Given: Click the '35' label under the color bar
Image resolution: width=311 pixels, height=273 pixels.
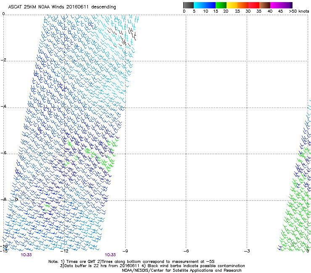Looking at the screenshot, I should click(259, 11).
